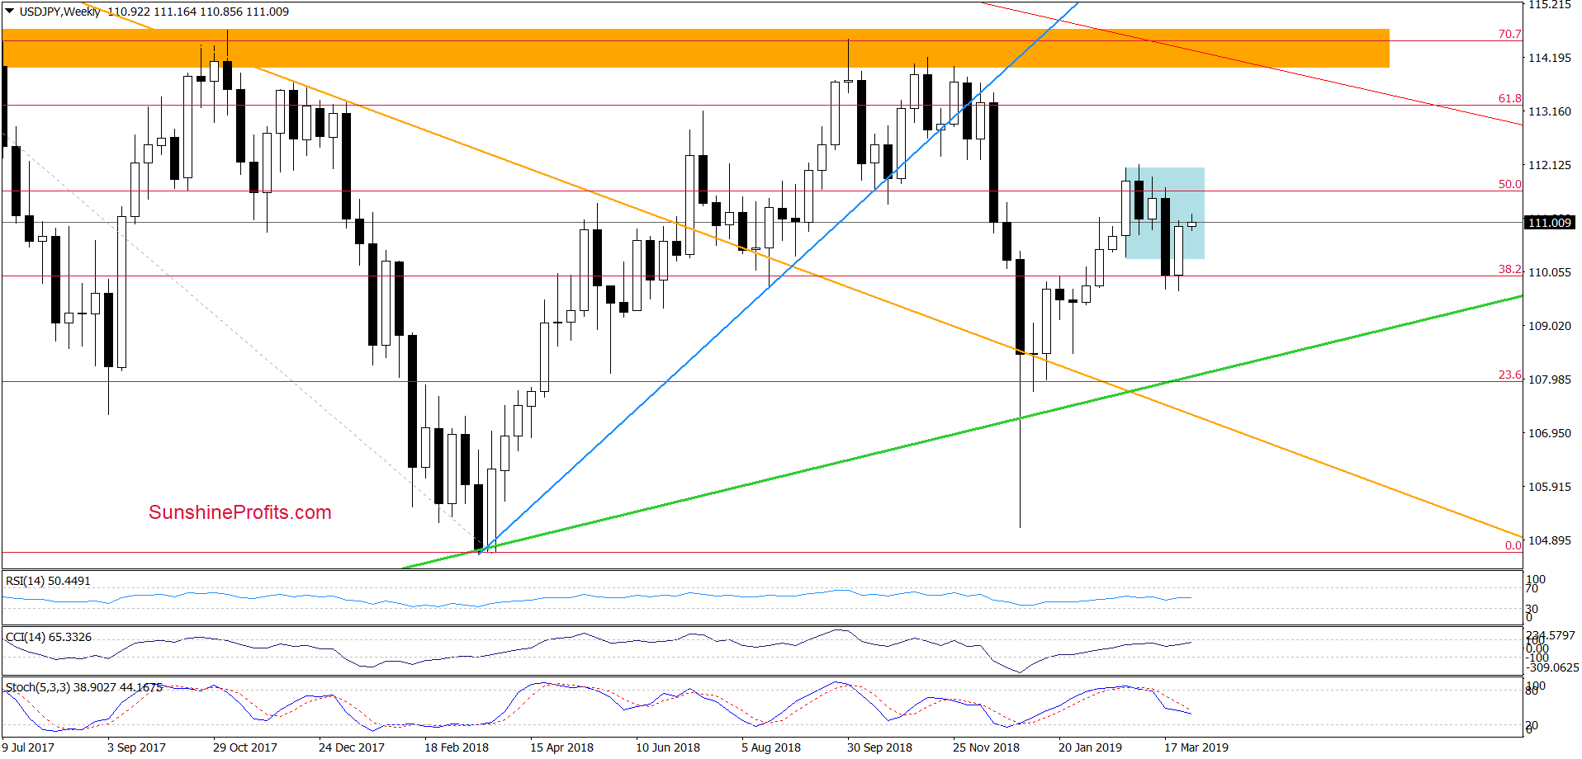
Task: Click the 17 Mar 2019 date label
Action: point(1196,747)
